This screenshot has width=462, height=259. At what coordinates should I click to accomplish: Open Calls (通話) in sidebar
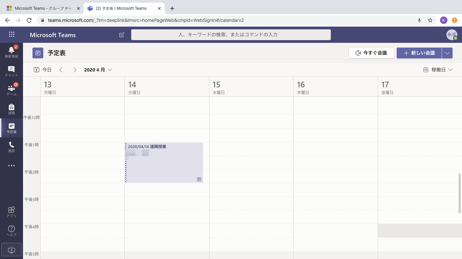click(11, 146)
